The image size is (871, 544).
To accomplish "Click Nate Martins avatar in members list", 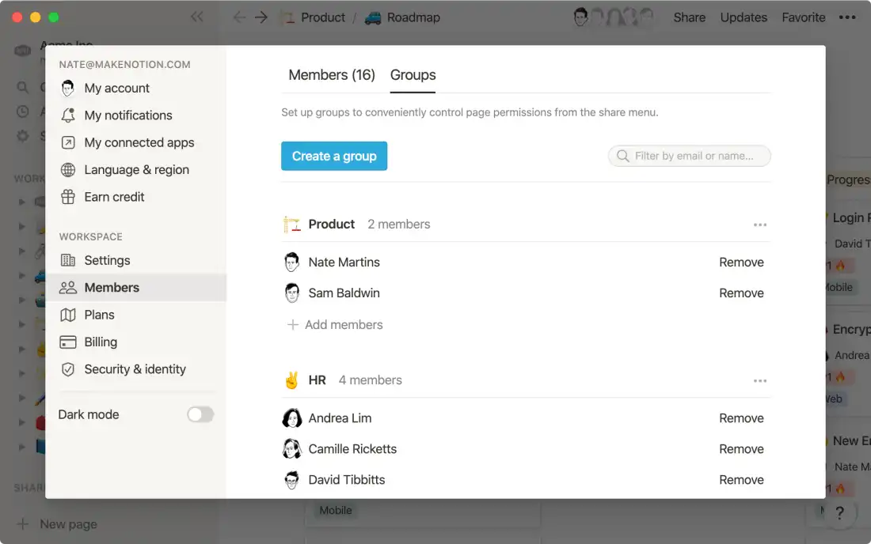I will tap(291, 262).
